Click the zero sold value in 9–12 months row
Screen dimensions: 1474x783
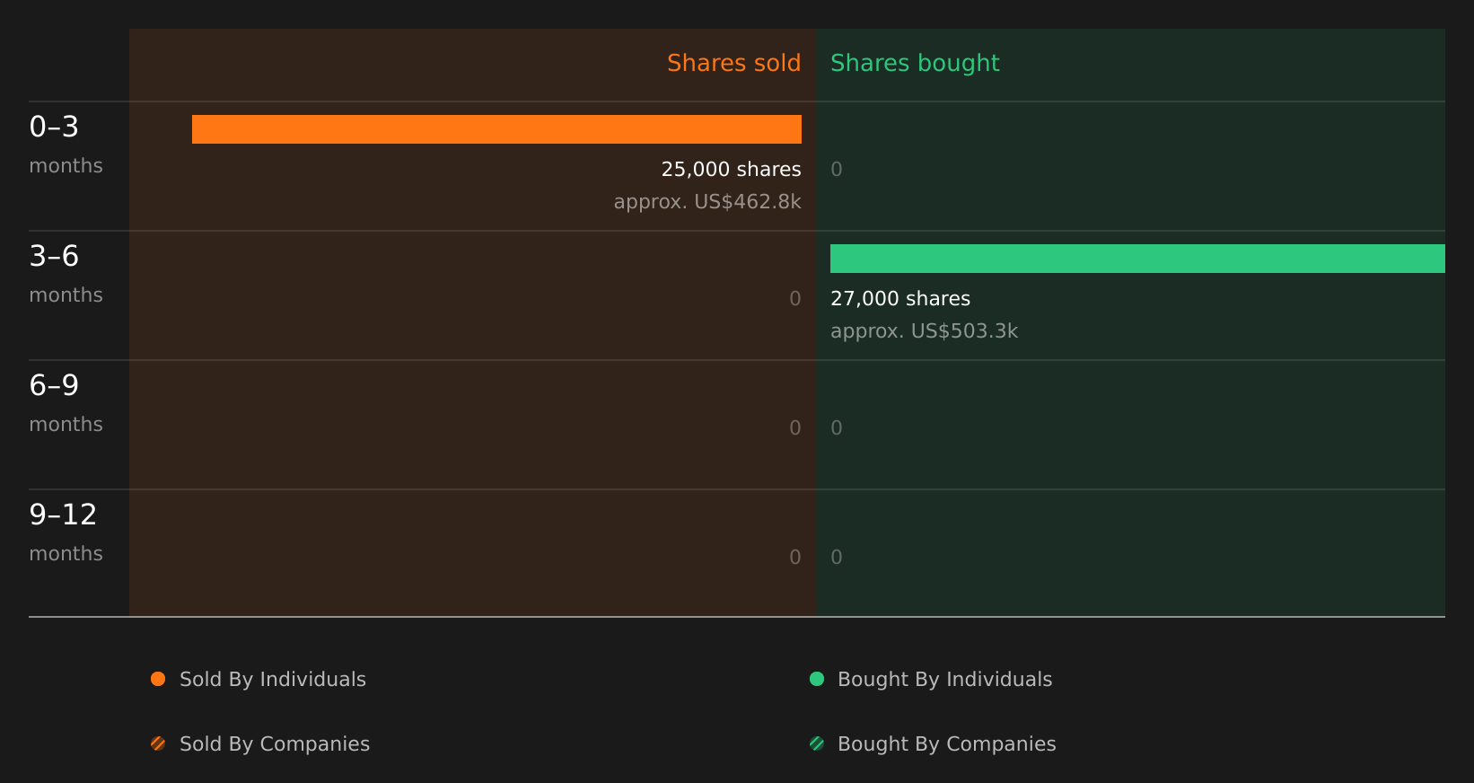coord(795,557)
